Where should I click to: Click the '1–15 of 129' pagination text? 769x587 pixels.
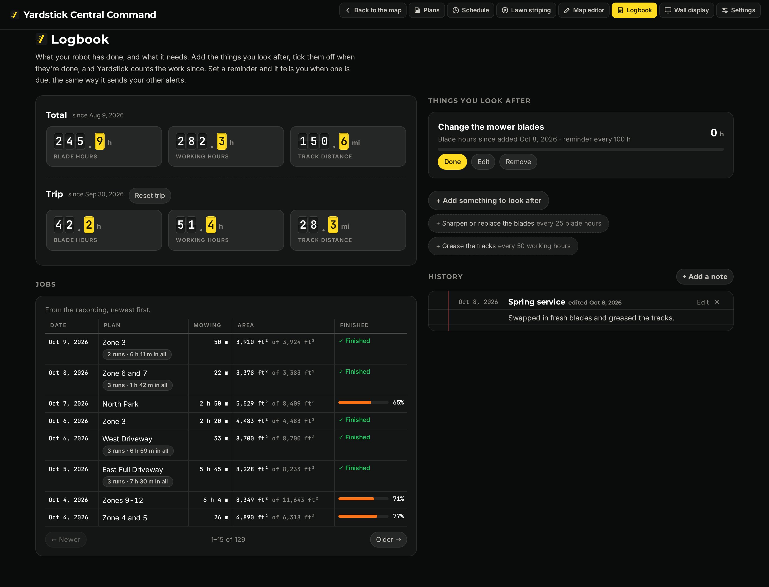[228, 540]
